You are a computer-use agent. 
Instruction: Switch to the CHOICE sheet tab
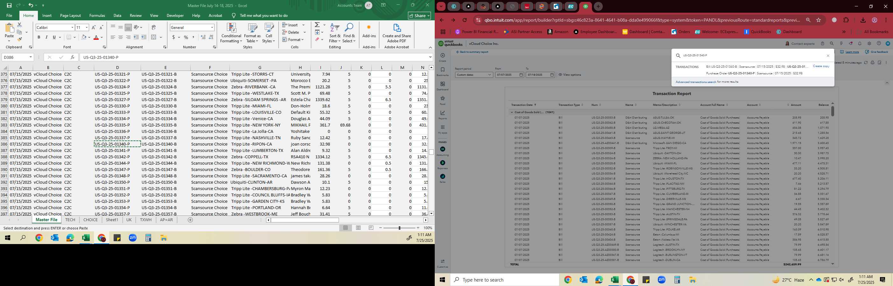point(90,220)
